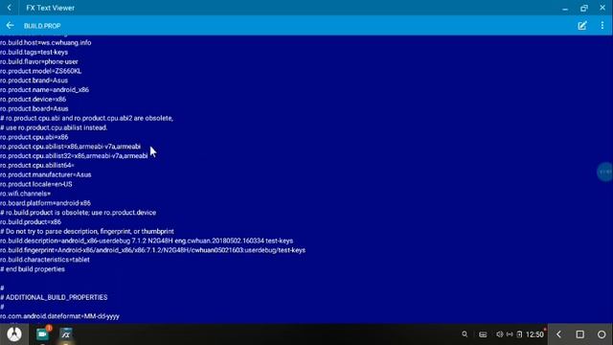The image size is (613, 345).
Task: Tap the home circle navigation button
Action: coord(602,334)
